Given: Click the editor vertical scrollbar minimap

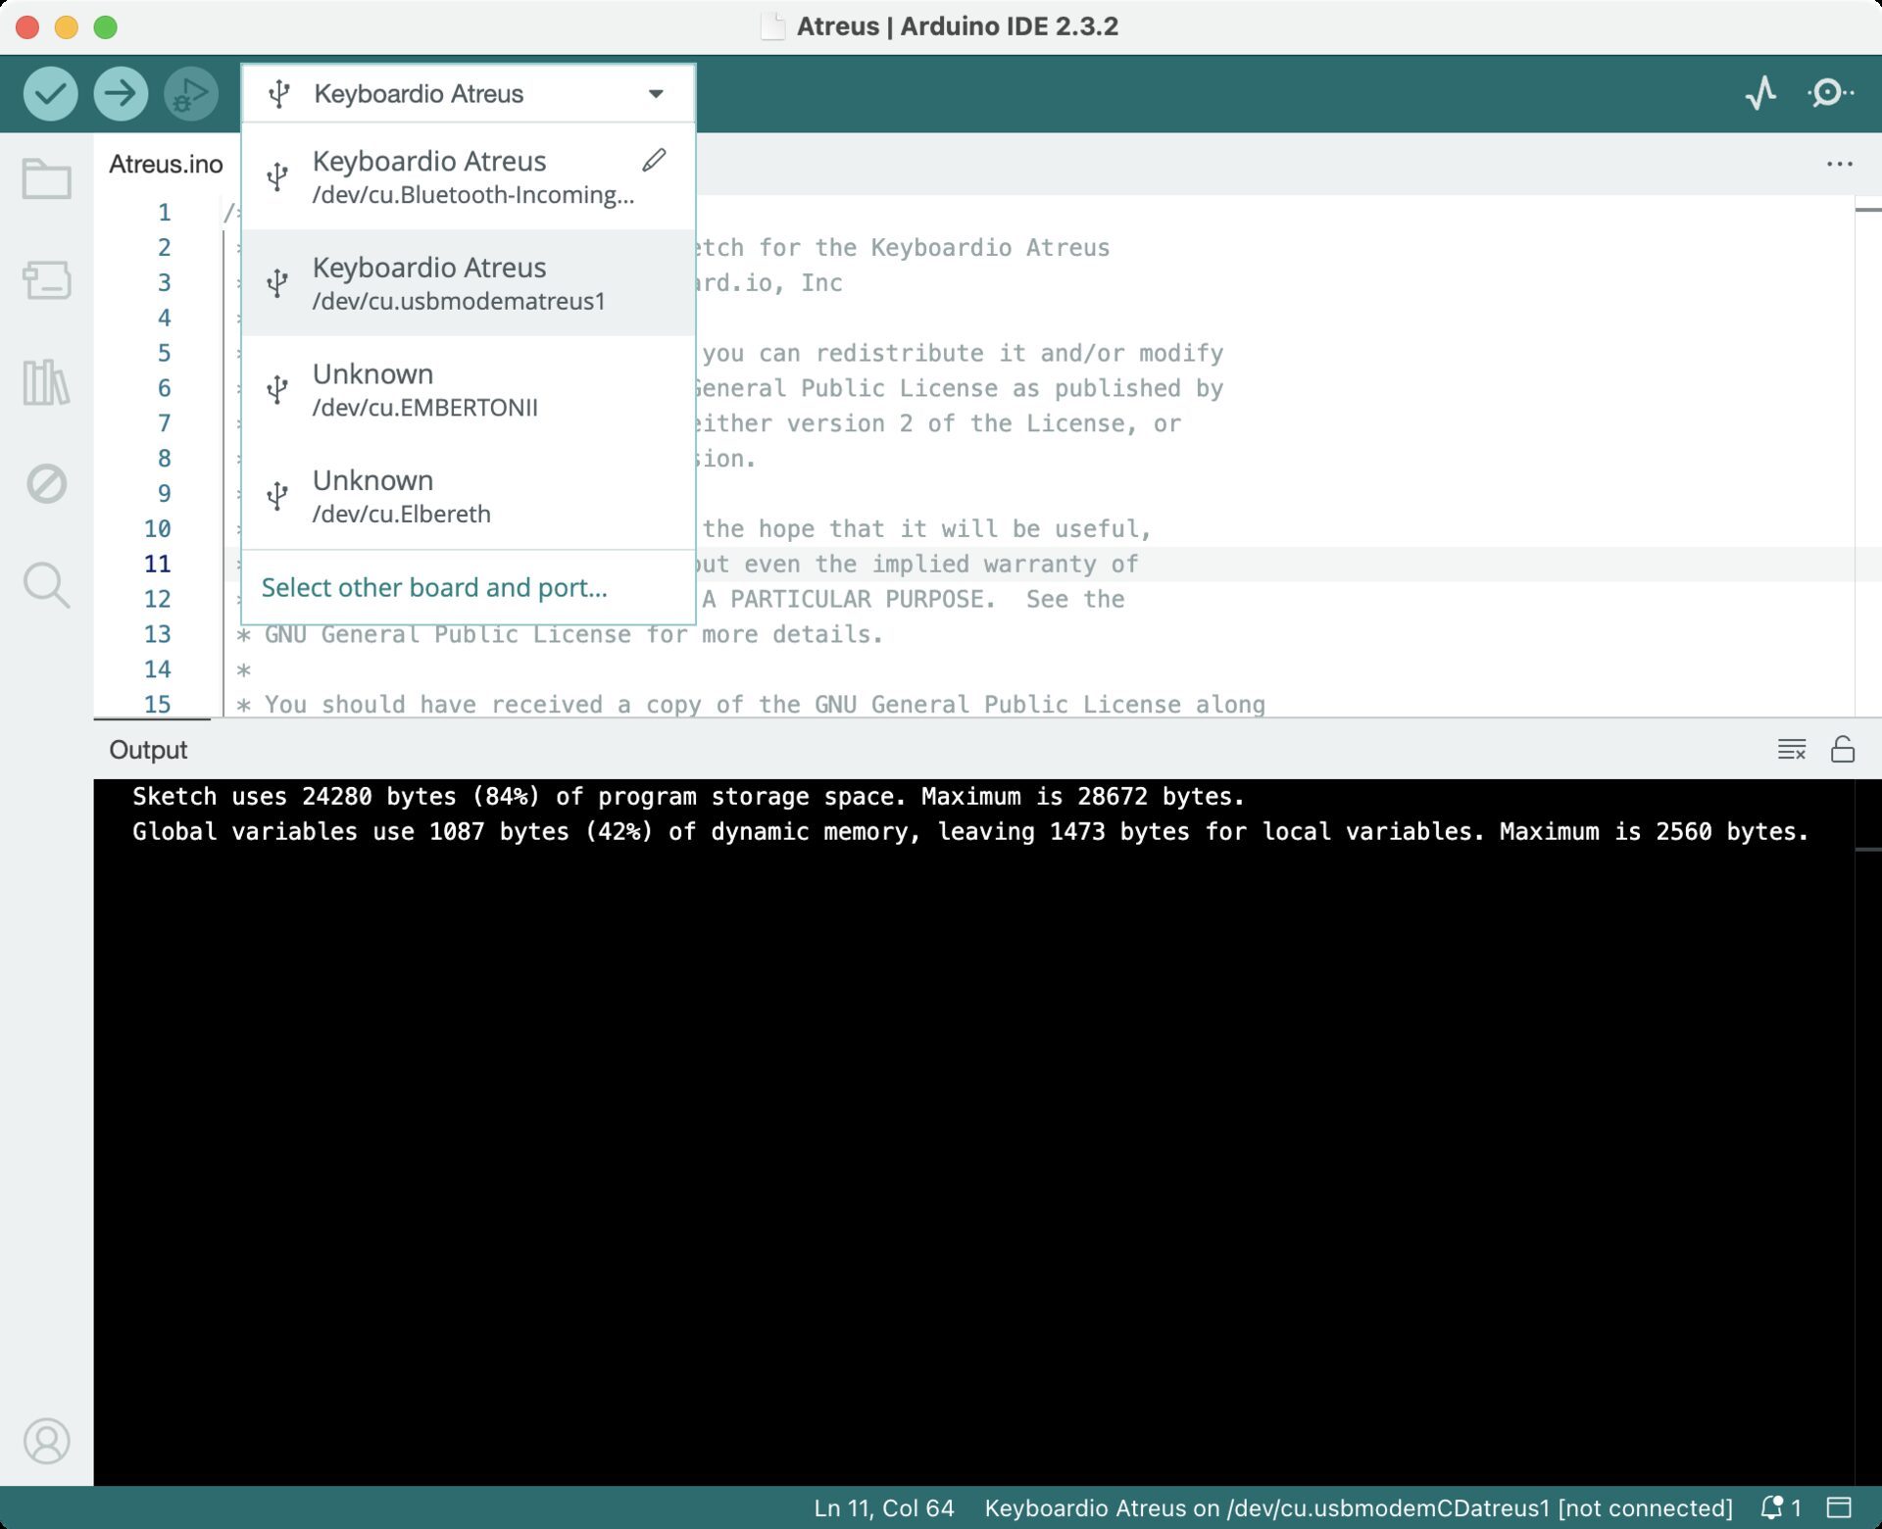Looking at the screenshot, I should coord(1867,456).
